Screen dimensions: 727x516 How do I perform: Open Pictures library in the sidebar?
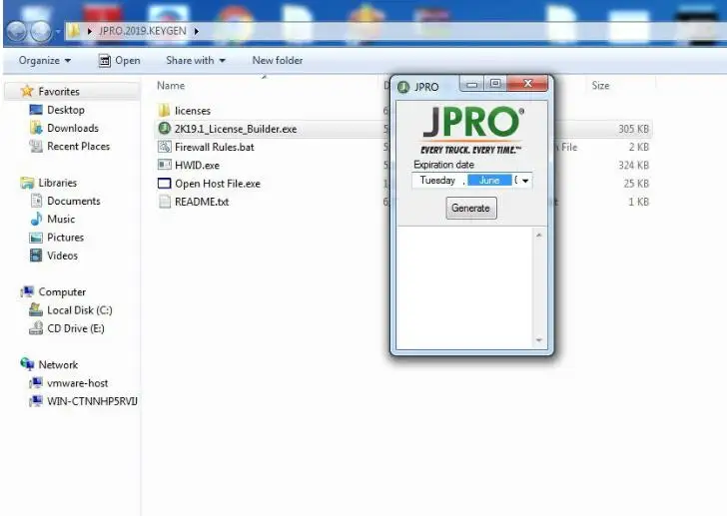coord(65,238)
